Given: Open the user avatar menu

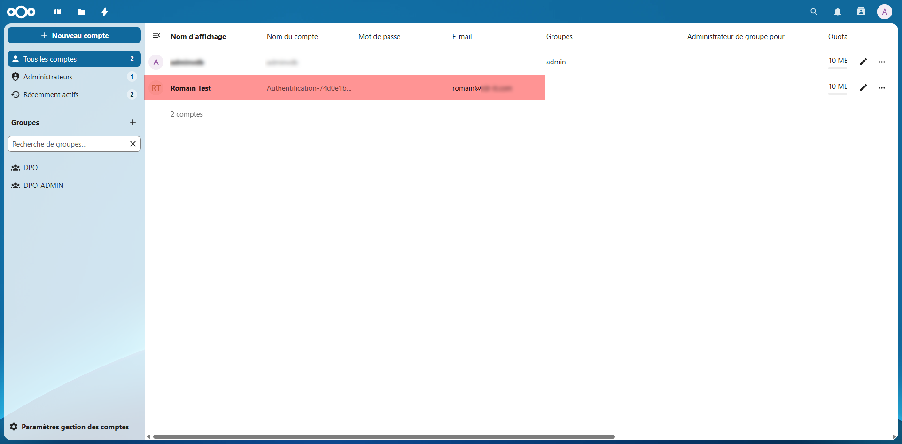Looking at the screenshot, I should tap(885, 12).
